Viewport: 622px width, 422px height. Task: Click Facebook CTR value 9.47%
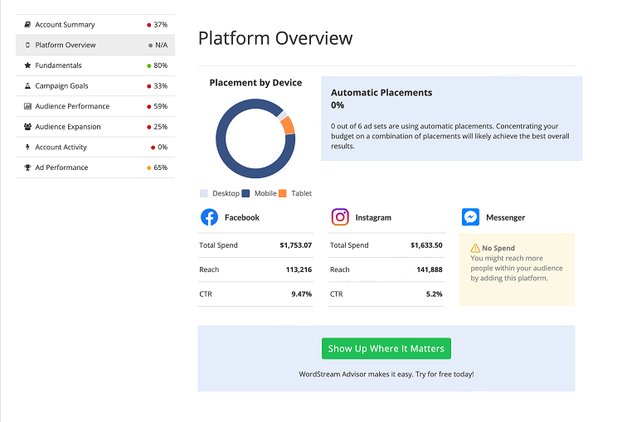tap(302, 294)
